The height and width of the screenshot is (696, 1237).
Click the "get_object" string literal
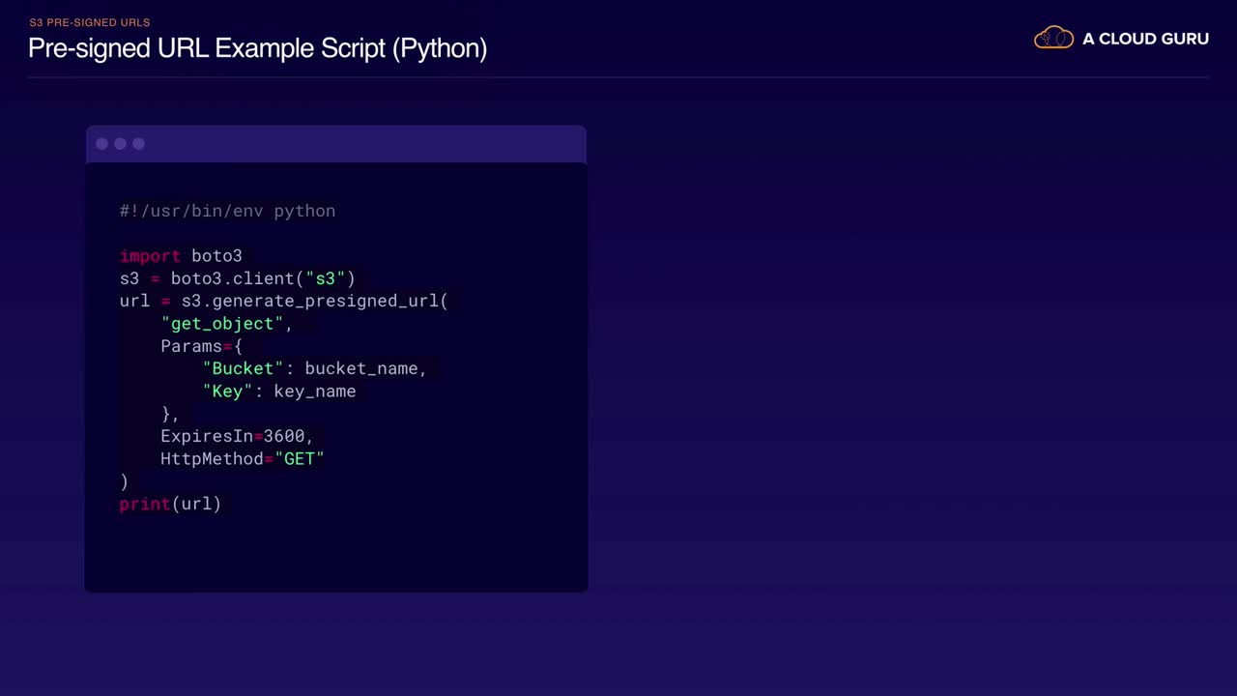point(222,324)
